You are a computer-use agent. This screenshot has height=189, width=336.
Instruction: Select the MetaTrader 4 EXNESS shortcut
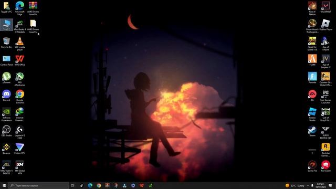tap(6, 168)
